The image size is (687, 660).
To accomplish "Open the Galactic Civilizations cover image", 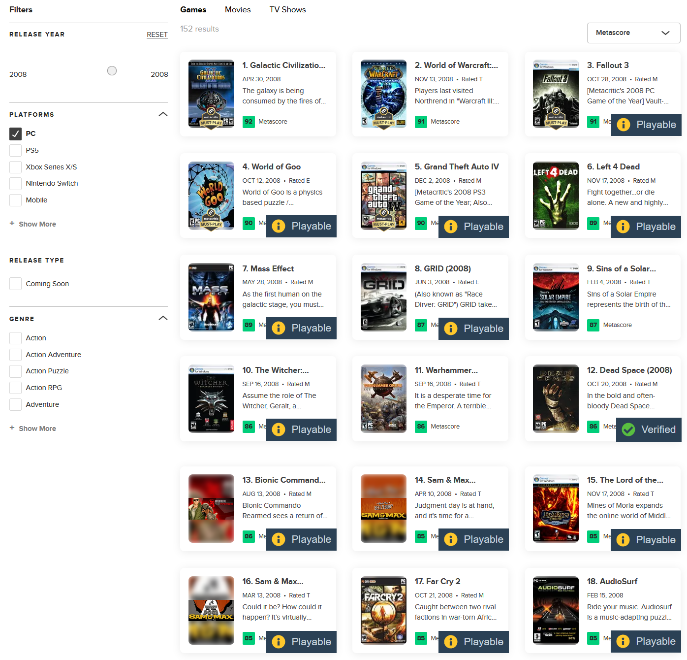I will point(211,94).
